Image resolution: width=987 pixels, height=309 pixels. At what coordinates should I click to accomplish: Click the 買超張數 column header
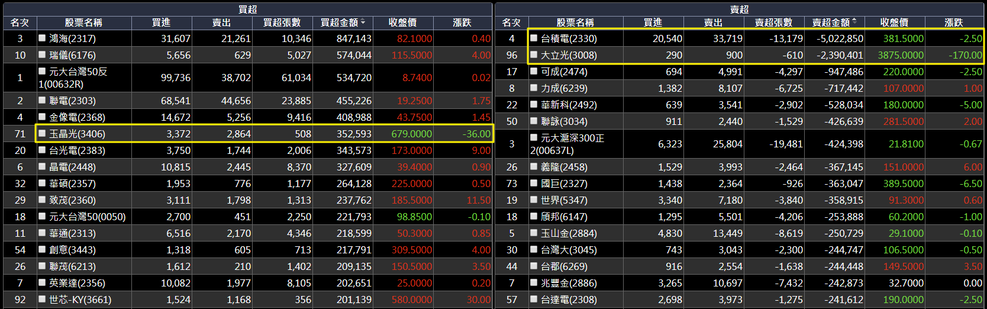[282, 22]
